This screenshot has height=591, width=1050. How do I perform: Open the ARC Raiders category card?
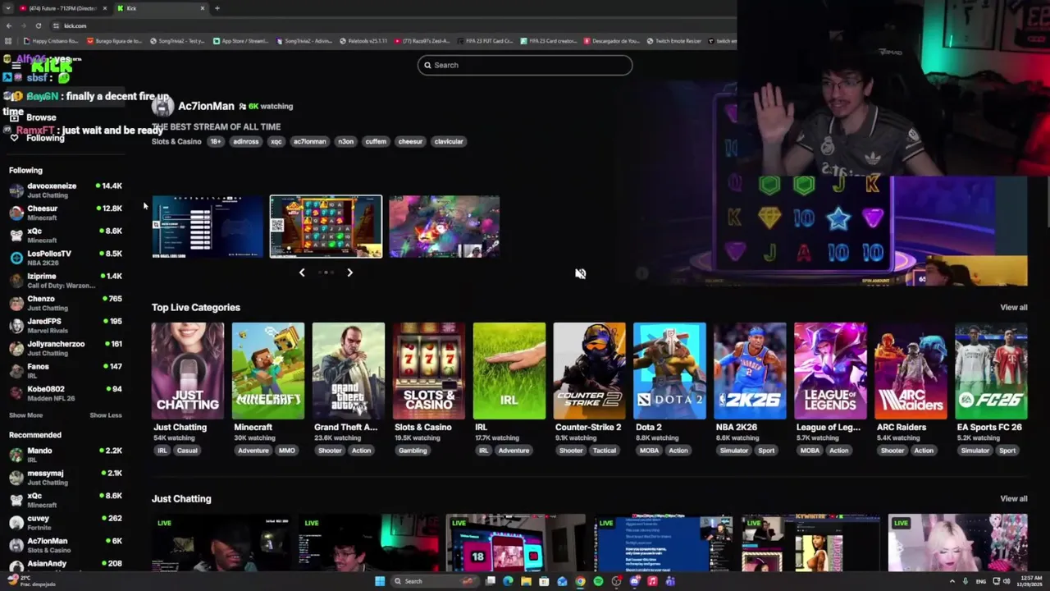point(911,371)
